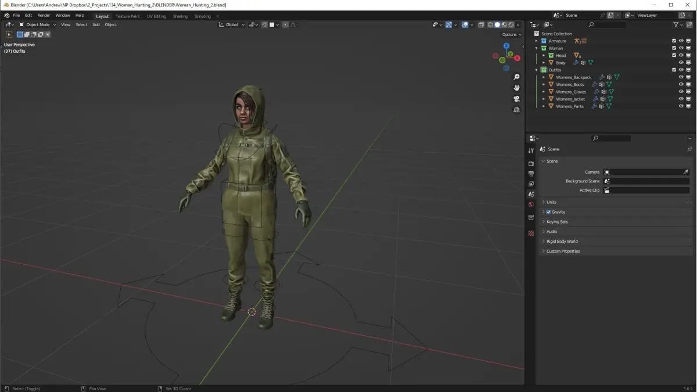Click Body's modifier wrench icon
The width and height of the screenshot is (697, 392).
pos(576,63)
